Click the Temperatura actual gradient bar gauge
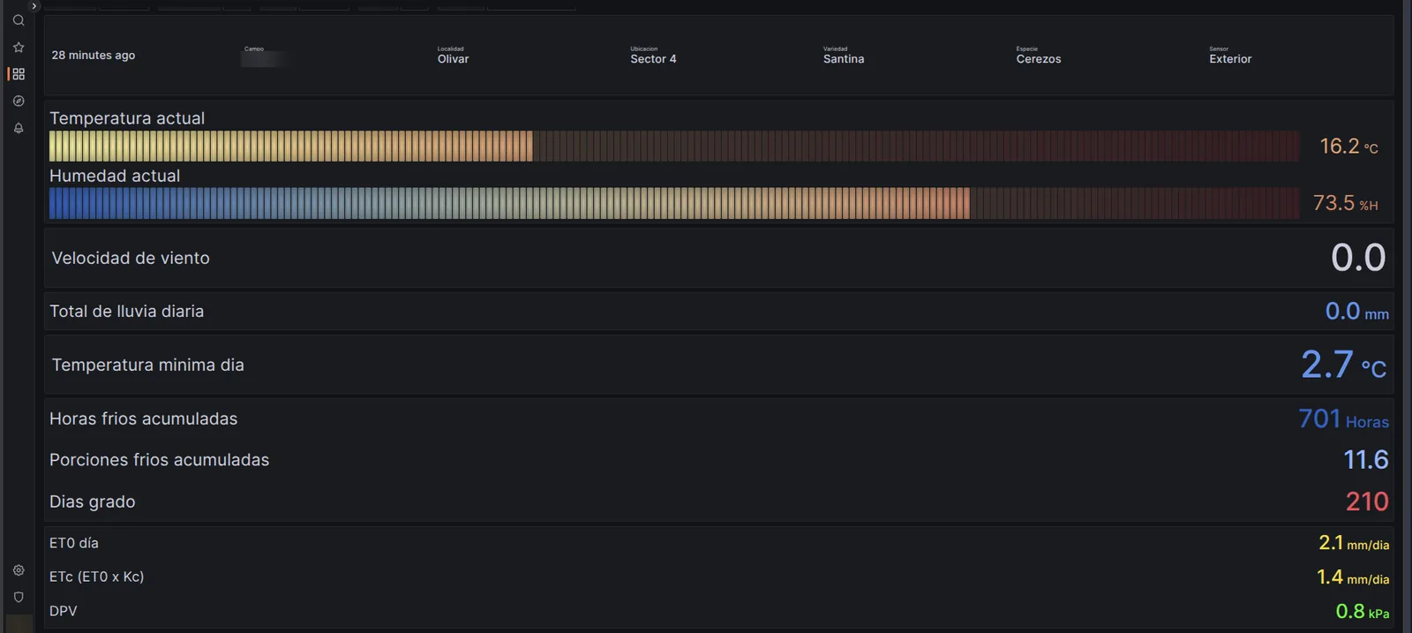This screenshot has height=633, width=1412. [674, 146]
